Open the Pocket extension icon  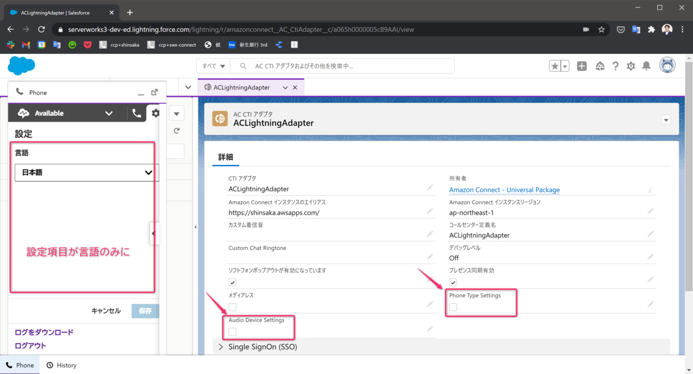click(x=621, y=29)
